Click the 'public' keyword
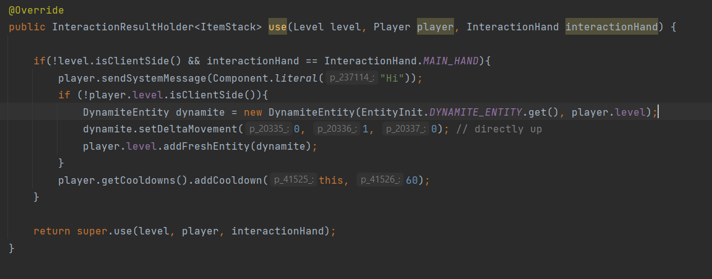This screenshot has height=279, width=712. (x=27, y=27)
